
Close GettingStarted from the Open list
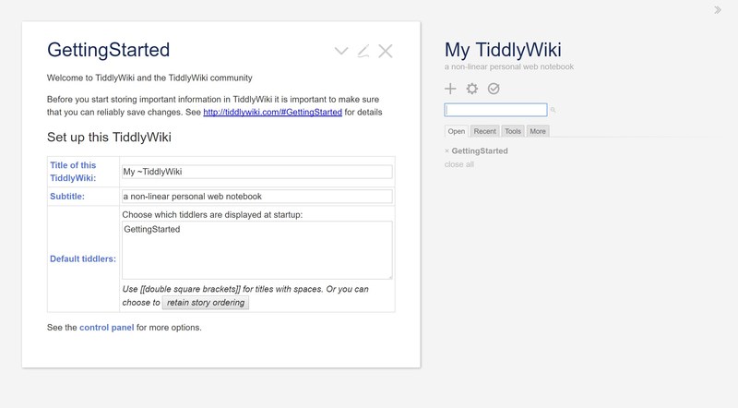click(x=446, y=151)
